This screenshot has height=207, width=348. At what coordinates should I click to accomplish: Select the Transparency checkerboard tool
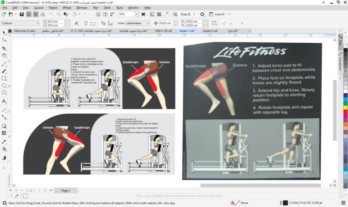point(4,133)
